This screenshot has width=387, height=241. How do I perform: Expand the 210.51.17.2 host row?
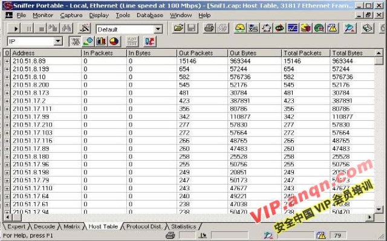click(x=7, y=101)
